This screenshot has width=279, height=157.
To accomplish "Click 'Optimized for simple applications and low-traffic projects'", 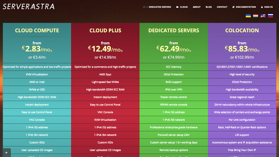I will click(37, 67).
